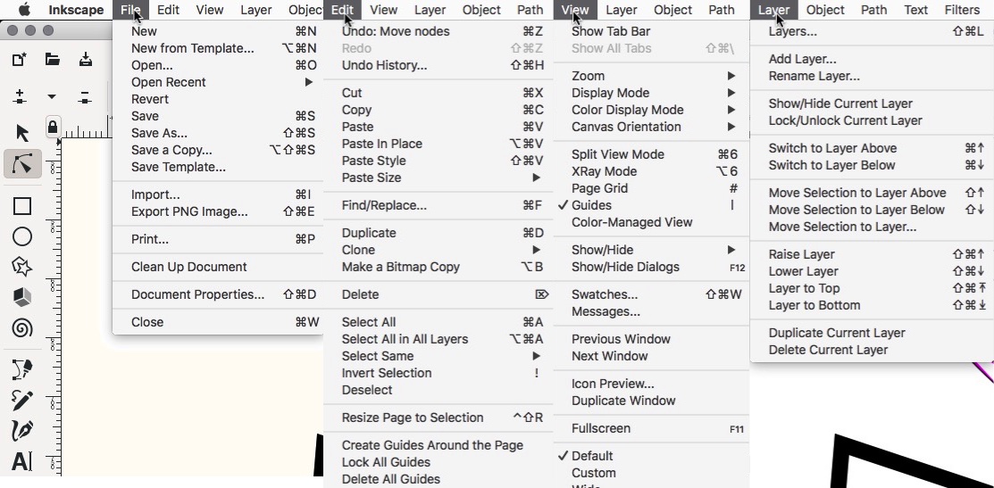
Task: Expand the Paste Size submenu
Action: pyautogui.click(x=439, y=178)
